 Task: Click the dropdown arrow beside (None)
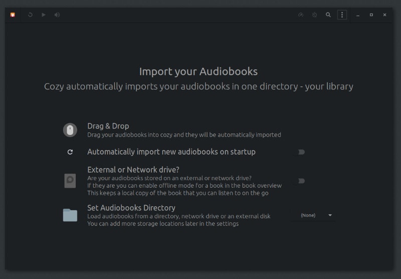coord(330,215)
